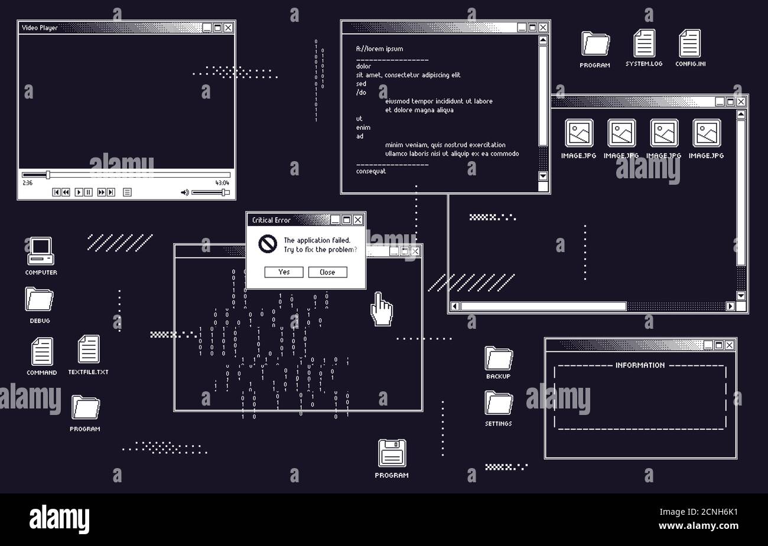The height and width of the screenshot is (546, 768).
Task: Minimize the Critical Error dialog
Action: pos(335,220)
